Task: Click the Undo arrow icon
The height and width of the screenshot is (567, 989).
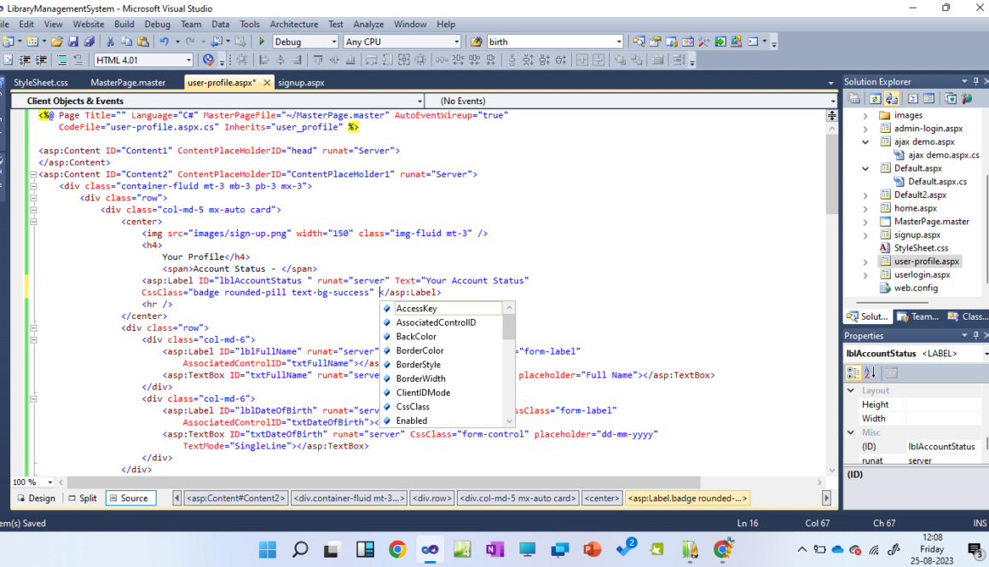Action: pos(163,42)
